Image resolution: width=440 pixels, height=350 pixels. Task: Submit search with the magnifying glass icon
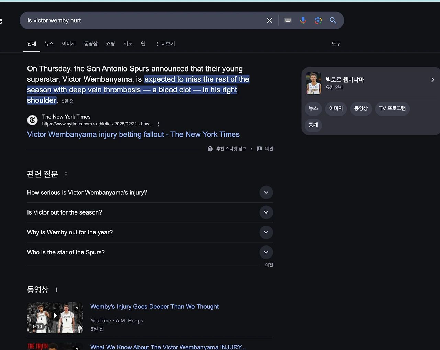click(x=333, y=21)
